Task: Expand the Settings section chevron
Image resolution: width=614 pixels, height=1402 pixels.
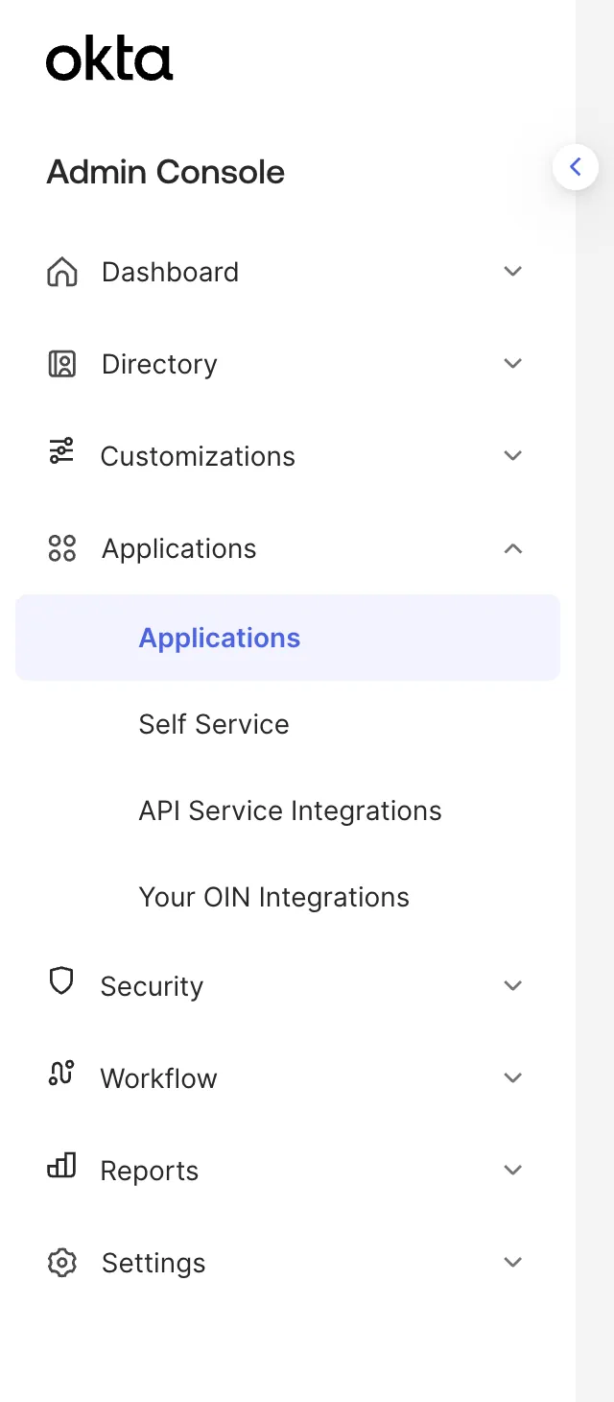Action: pyautogui.click(x=513, y=1263)
